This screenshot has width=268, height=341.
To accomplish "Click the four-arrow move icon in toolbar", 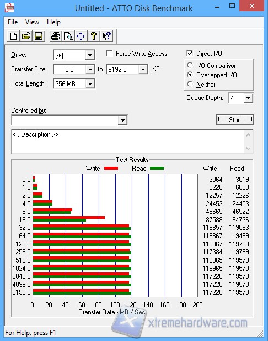I will pos(81,36).
